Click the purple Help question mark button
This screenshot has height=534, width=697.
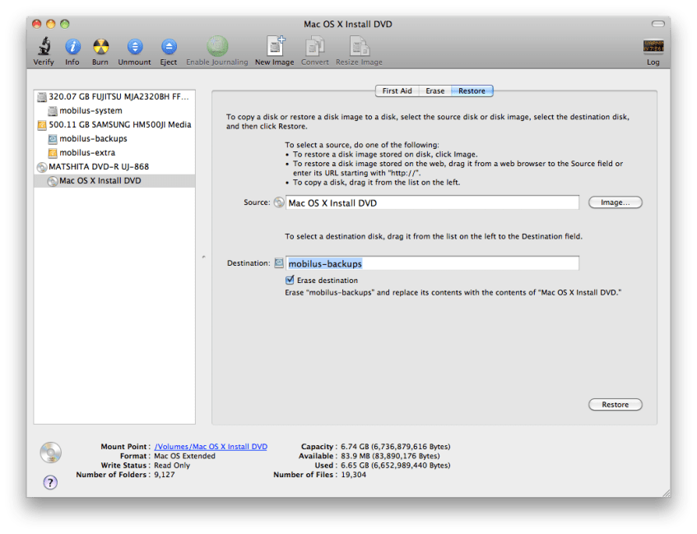point(50,482)
